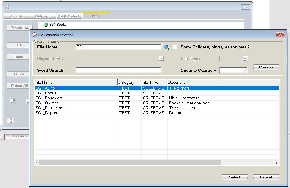The width and height of the screenshot is (290, 188).
Task: Select the EG1_Publishers row
Action: click(x=157, y=108)
